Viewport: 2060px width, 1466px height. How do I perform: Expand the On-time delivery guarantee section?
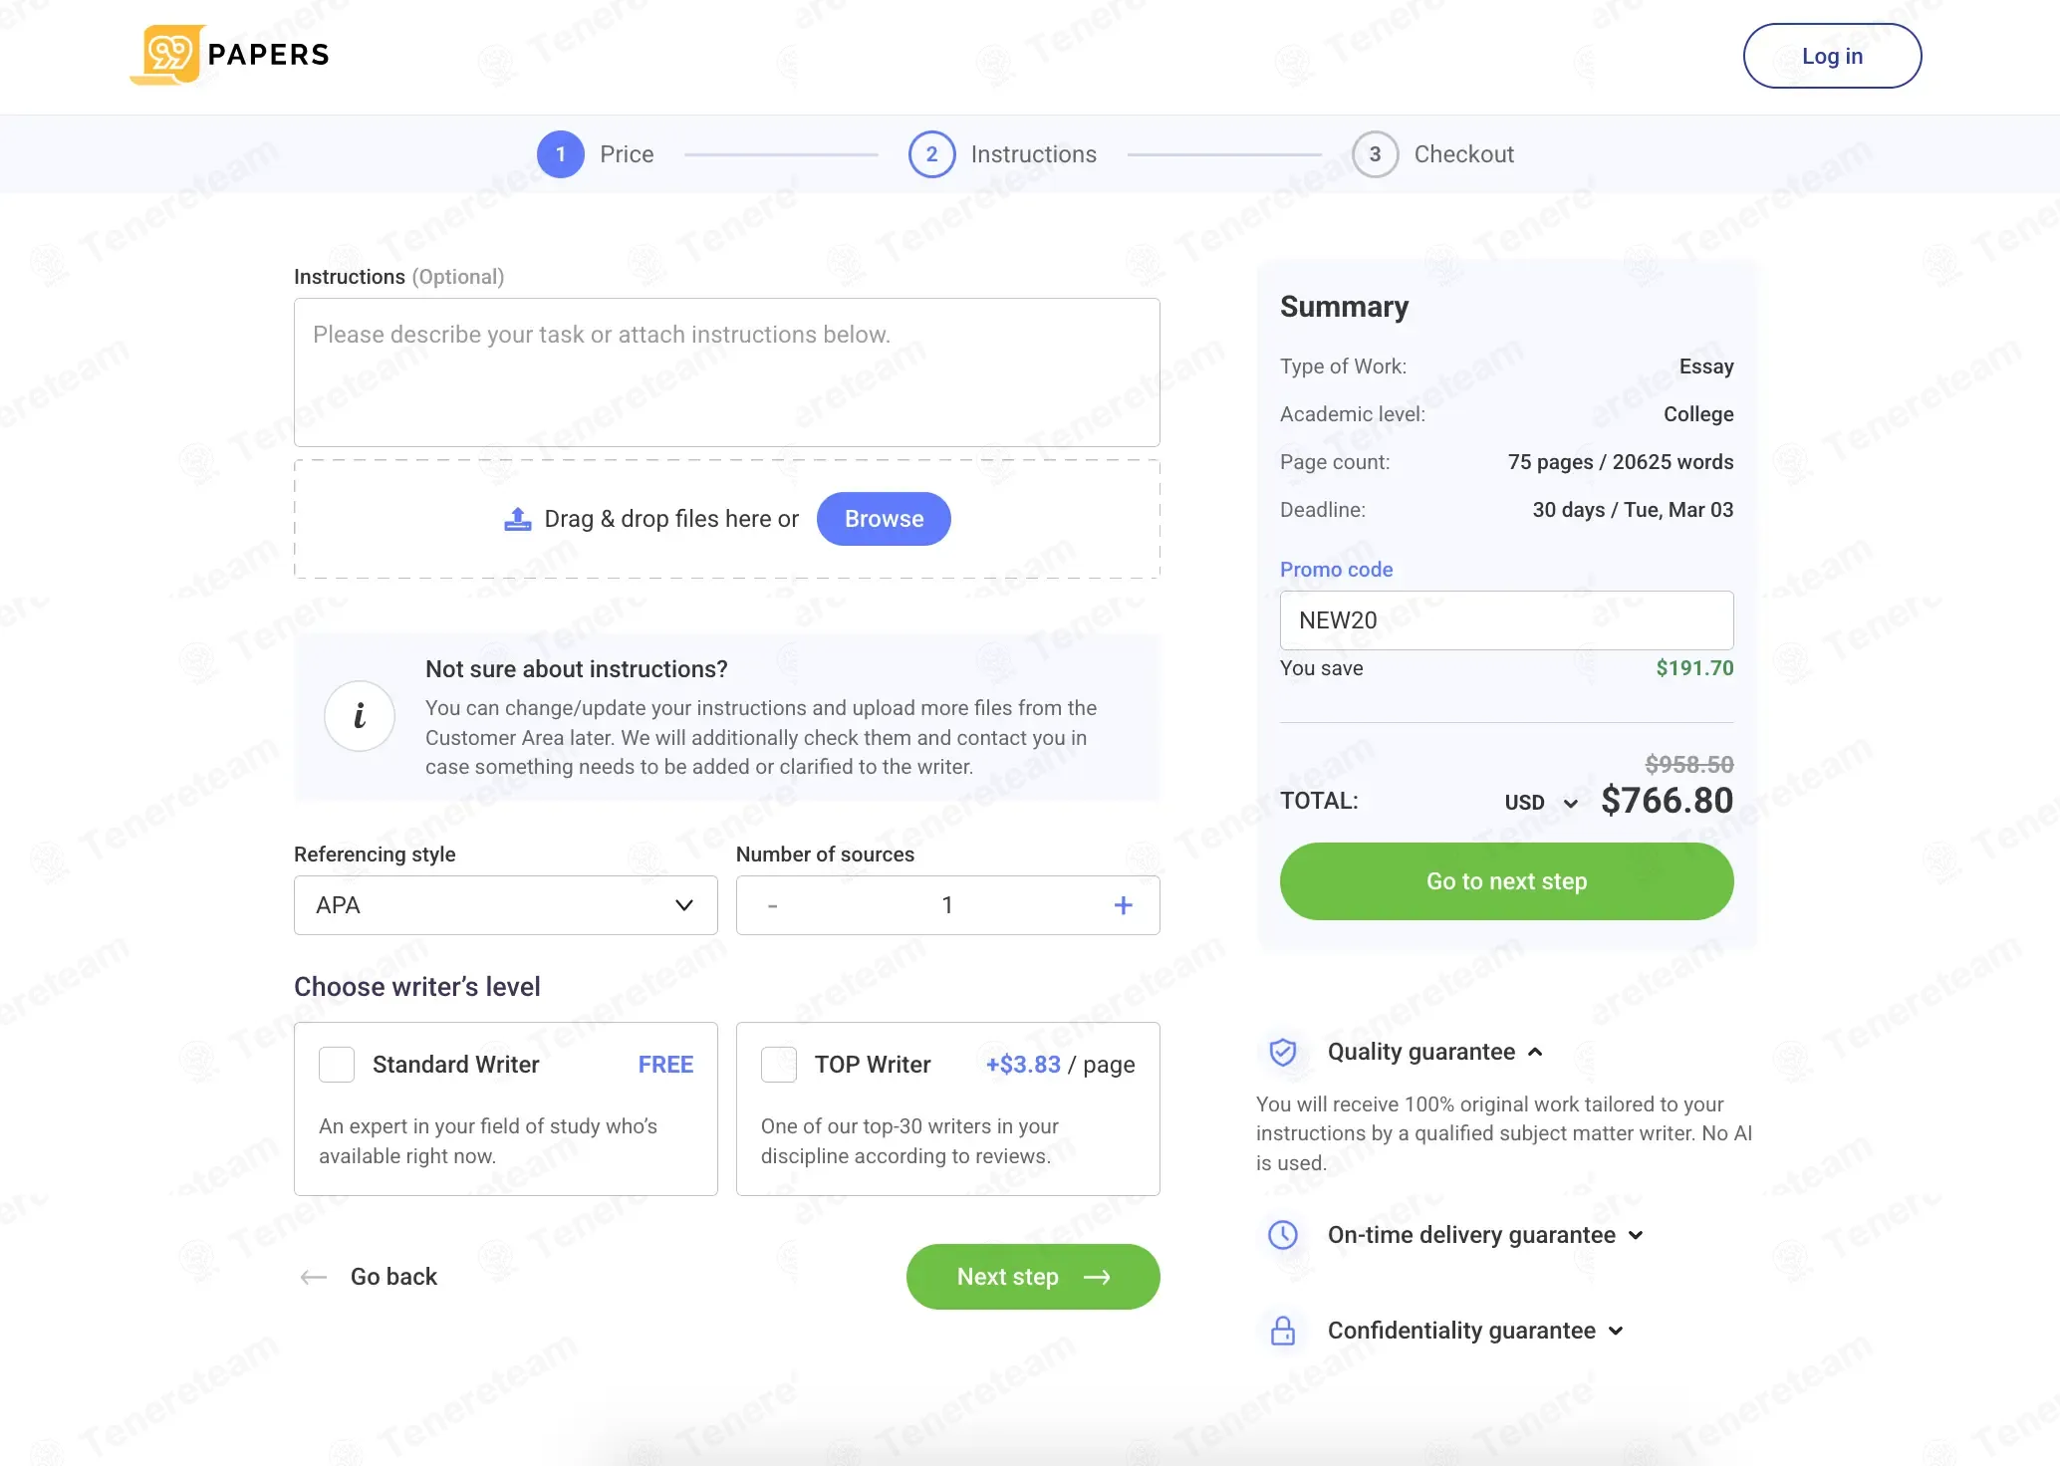(x=1636, y=1235)
